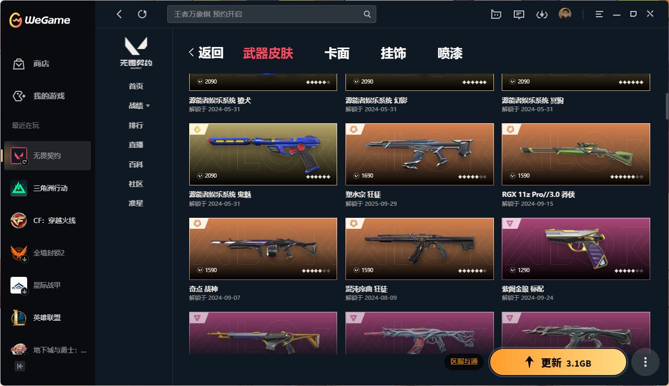Screen dimensions: 669x386
Task: Open 我的游戏 game library icon
Action: 19,96
